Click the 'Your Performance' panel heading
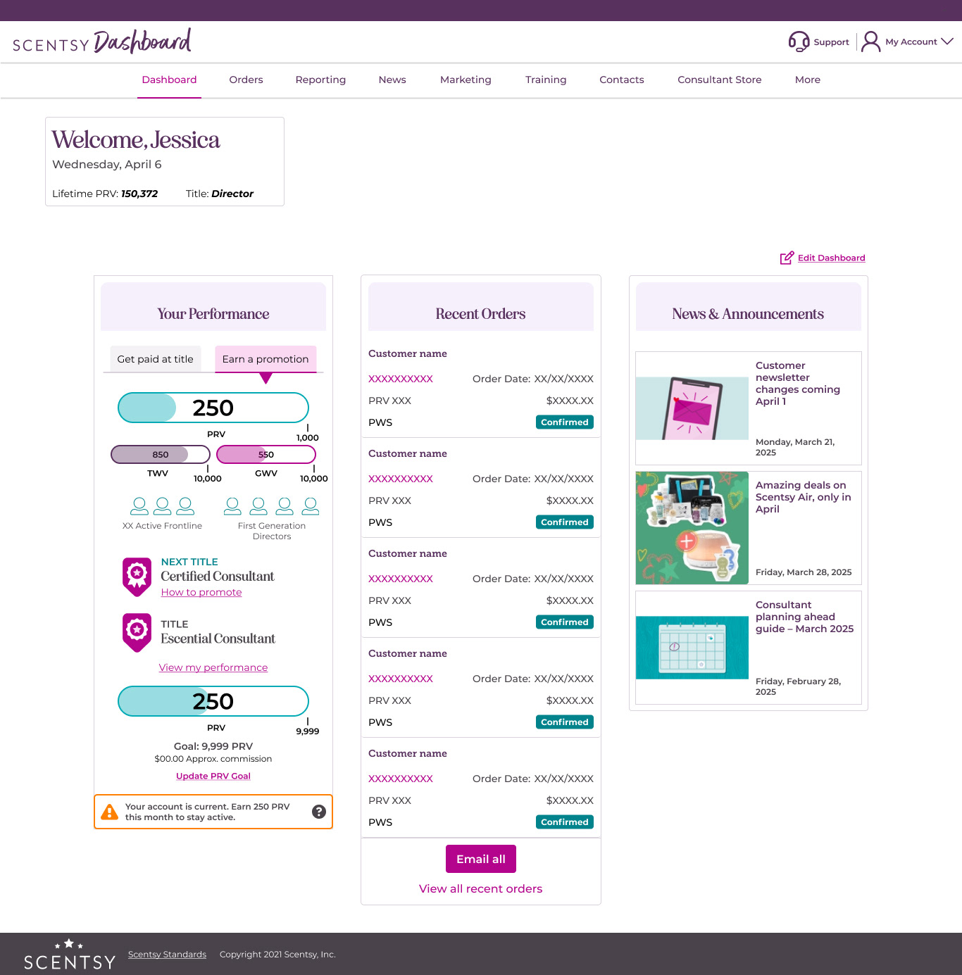The width and height of the screenshot is (962, 975). 213,314
